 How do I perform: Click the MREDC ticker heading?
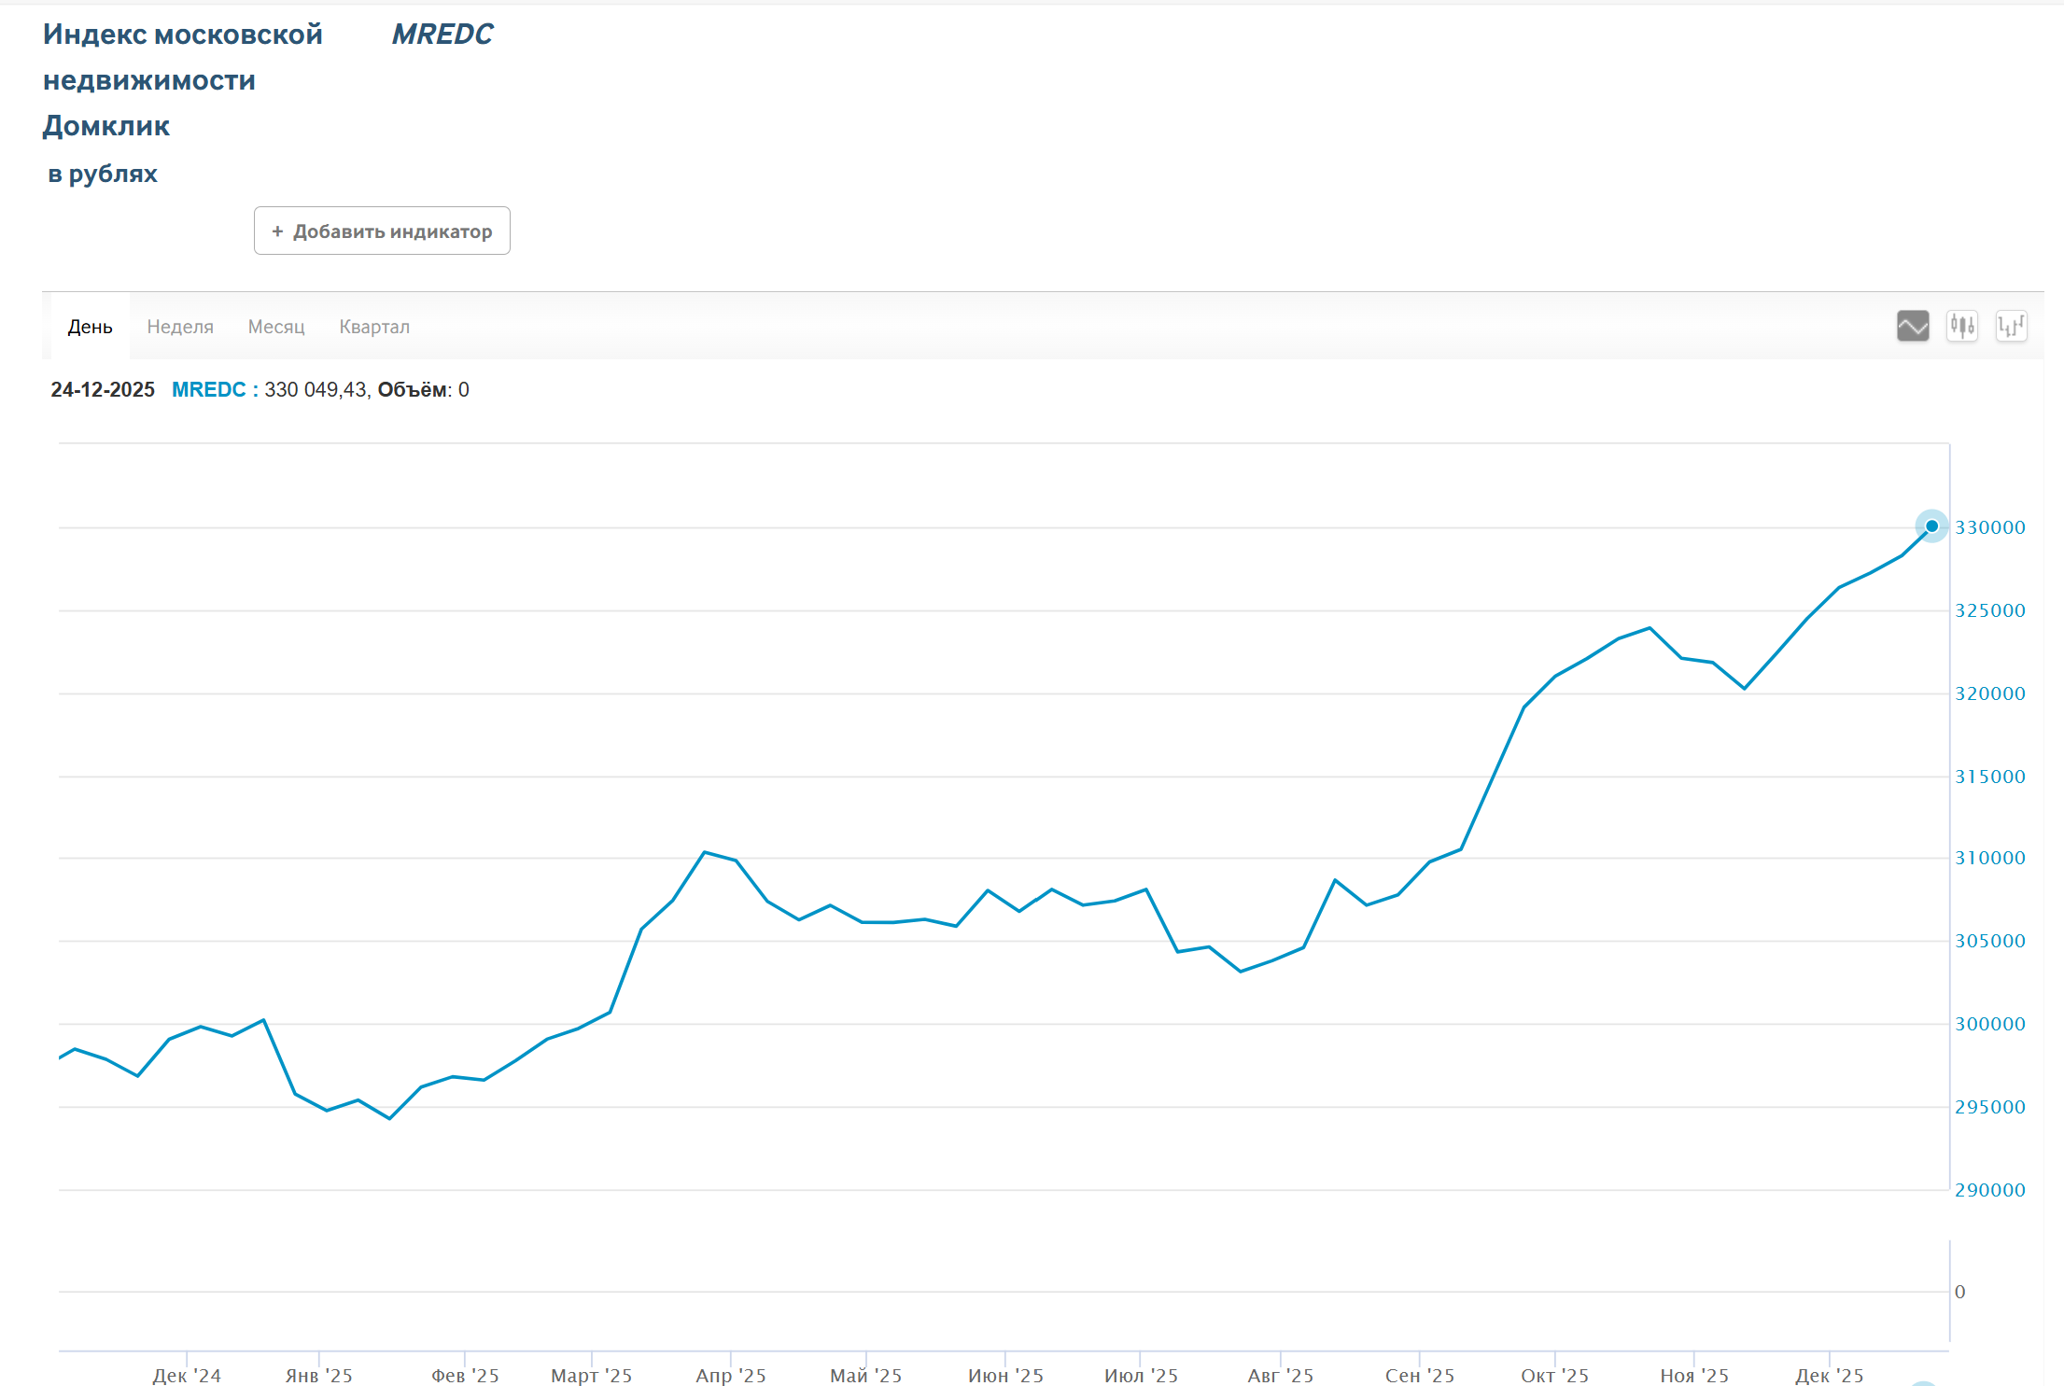(442, 35)
